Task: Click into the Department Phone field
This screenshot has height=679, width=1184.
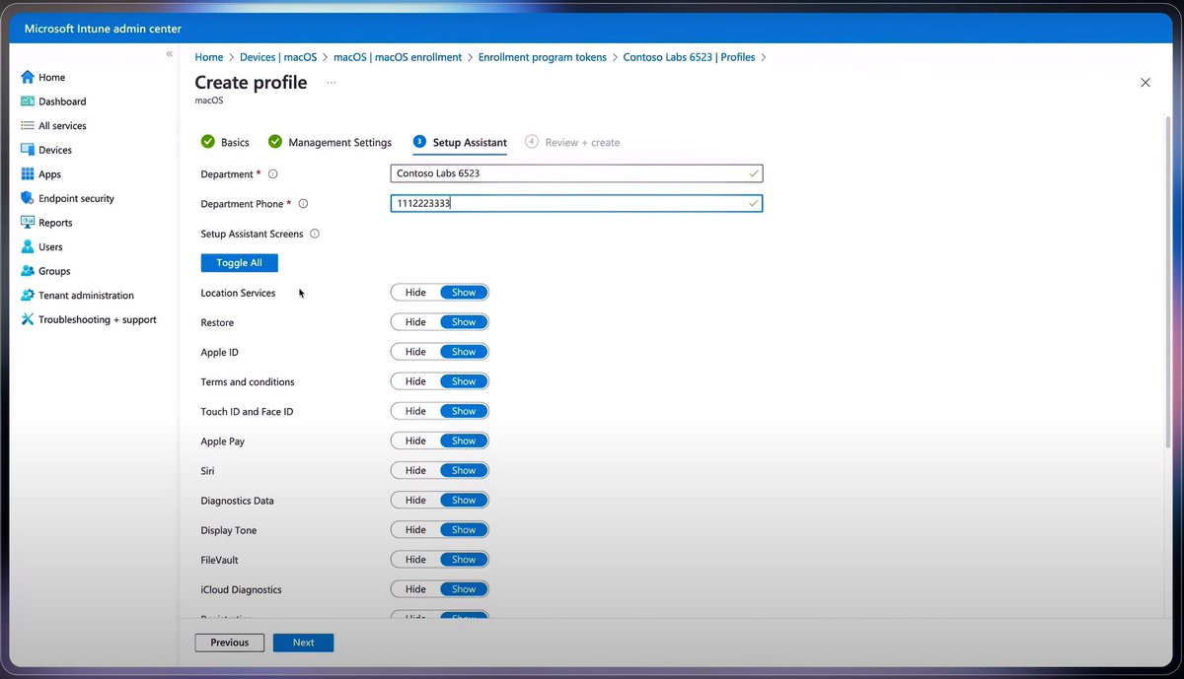Action: (577, 203)
